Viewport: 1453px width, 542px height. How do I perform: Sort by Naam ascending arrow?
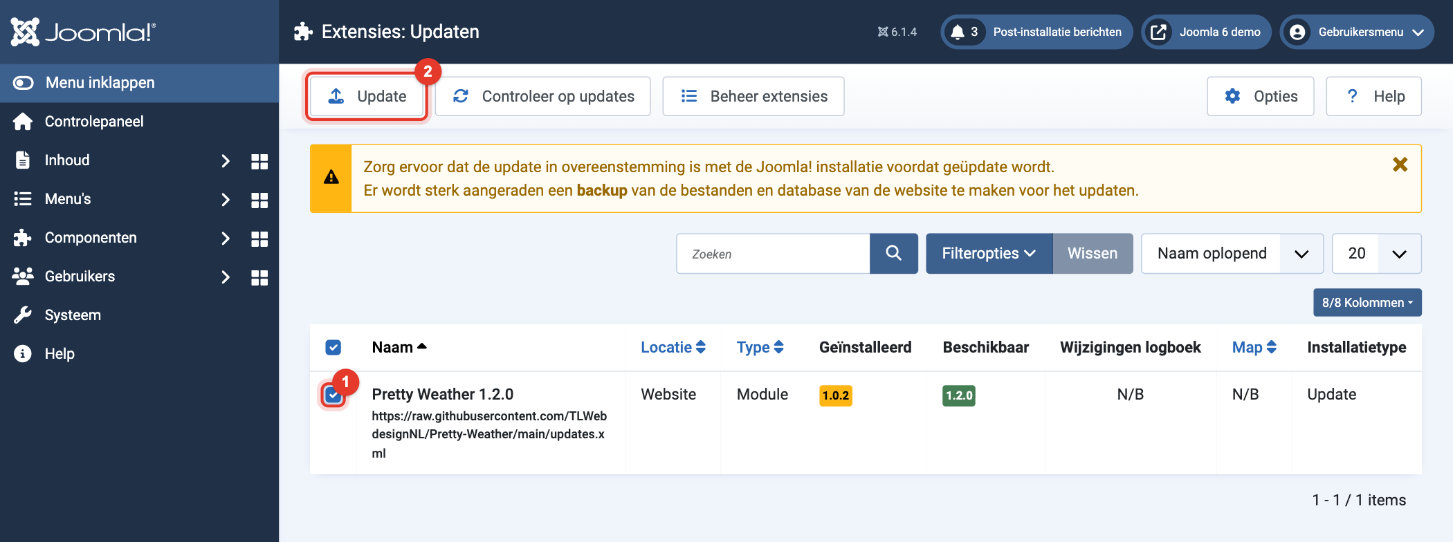(x=422, y=346)
